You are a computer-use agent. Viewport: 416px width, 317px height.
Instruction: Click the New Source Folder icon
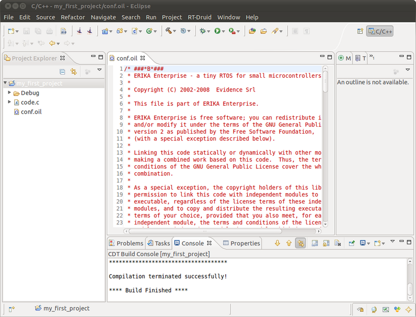coord(119,31)
